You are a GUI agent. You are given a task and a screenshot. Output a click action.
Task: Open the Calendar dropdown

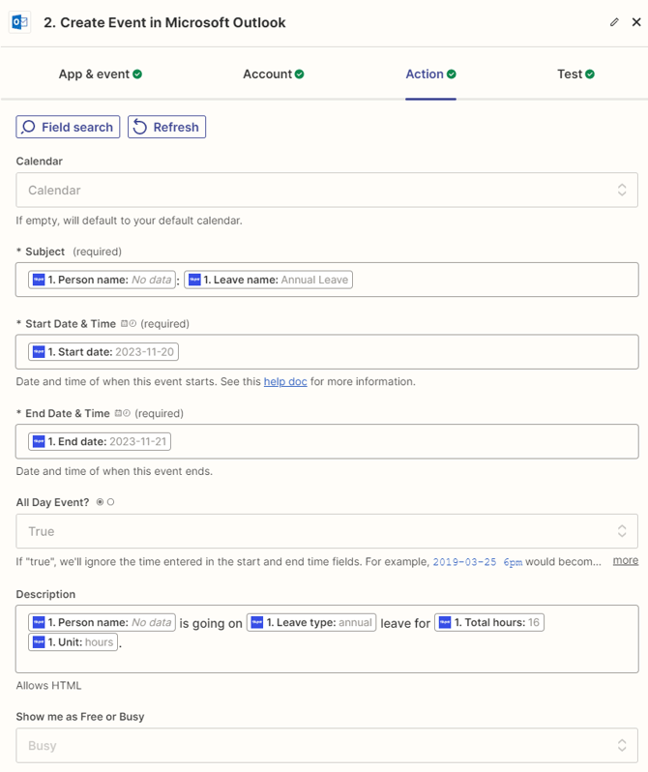coord(327,190)
